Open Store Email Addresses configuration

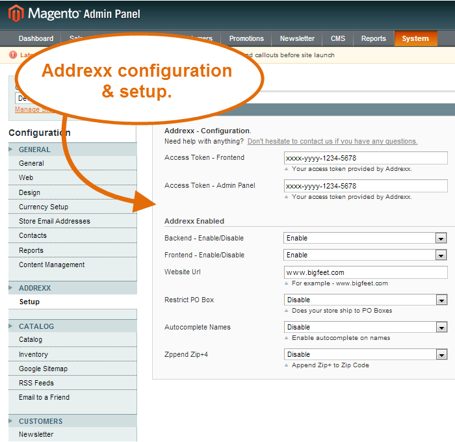click(x=73, y=221)
